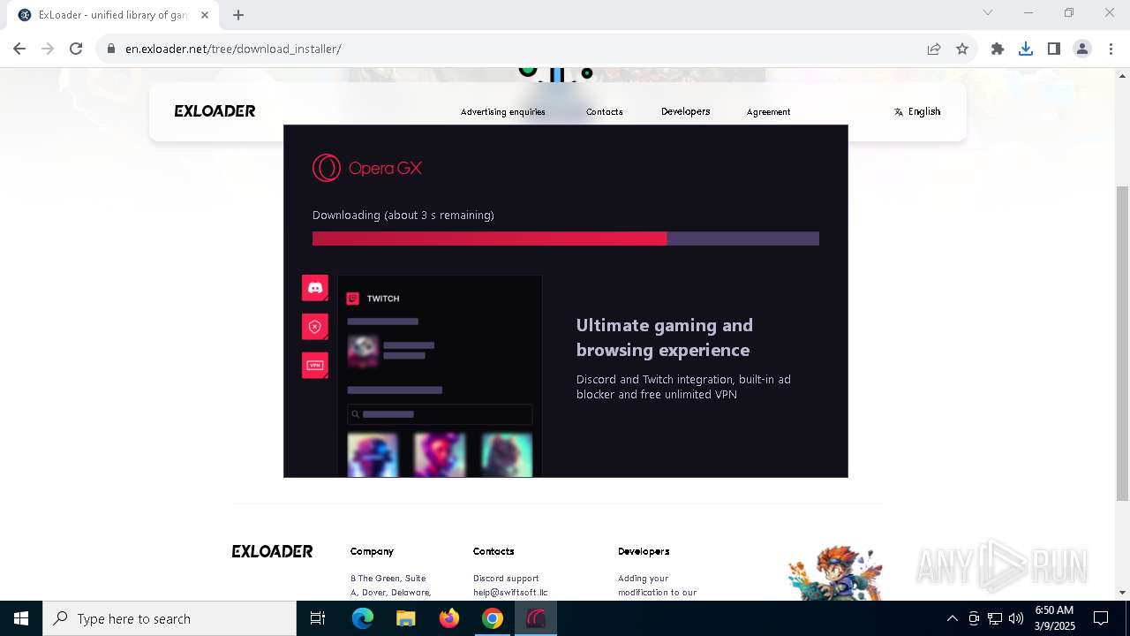This screenshot has width=1130, height=636.
Task: Open Opera GX installer taskbar icon
Action: pos(536,618)
